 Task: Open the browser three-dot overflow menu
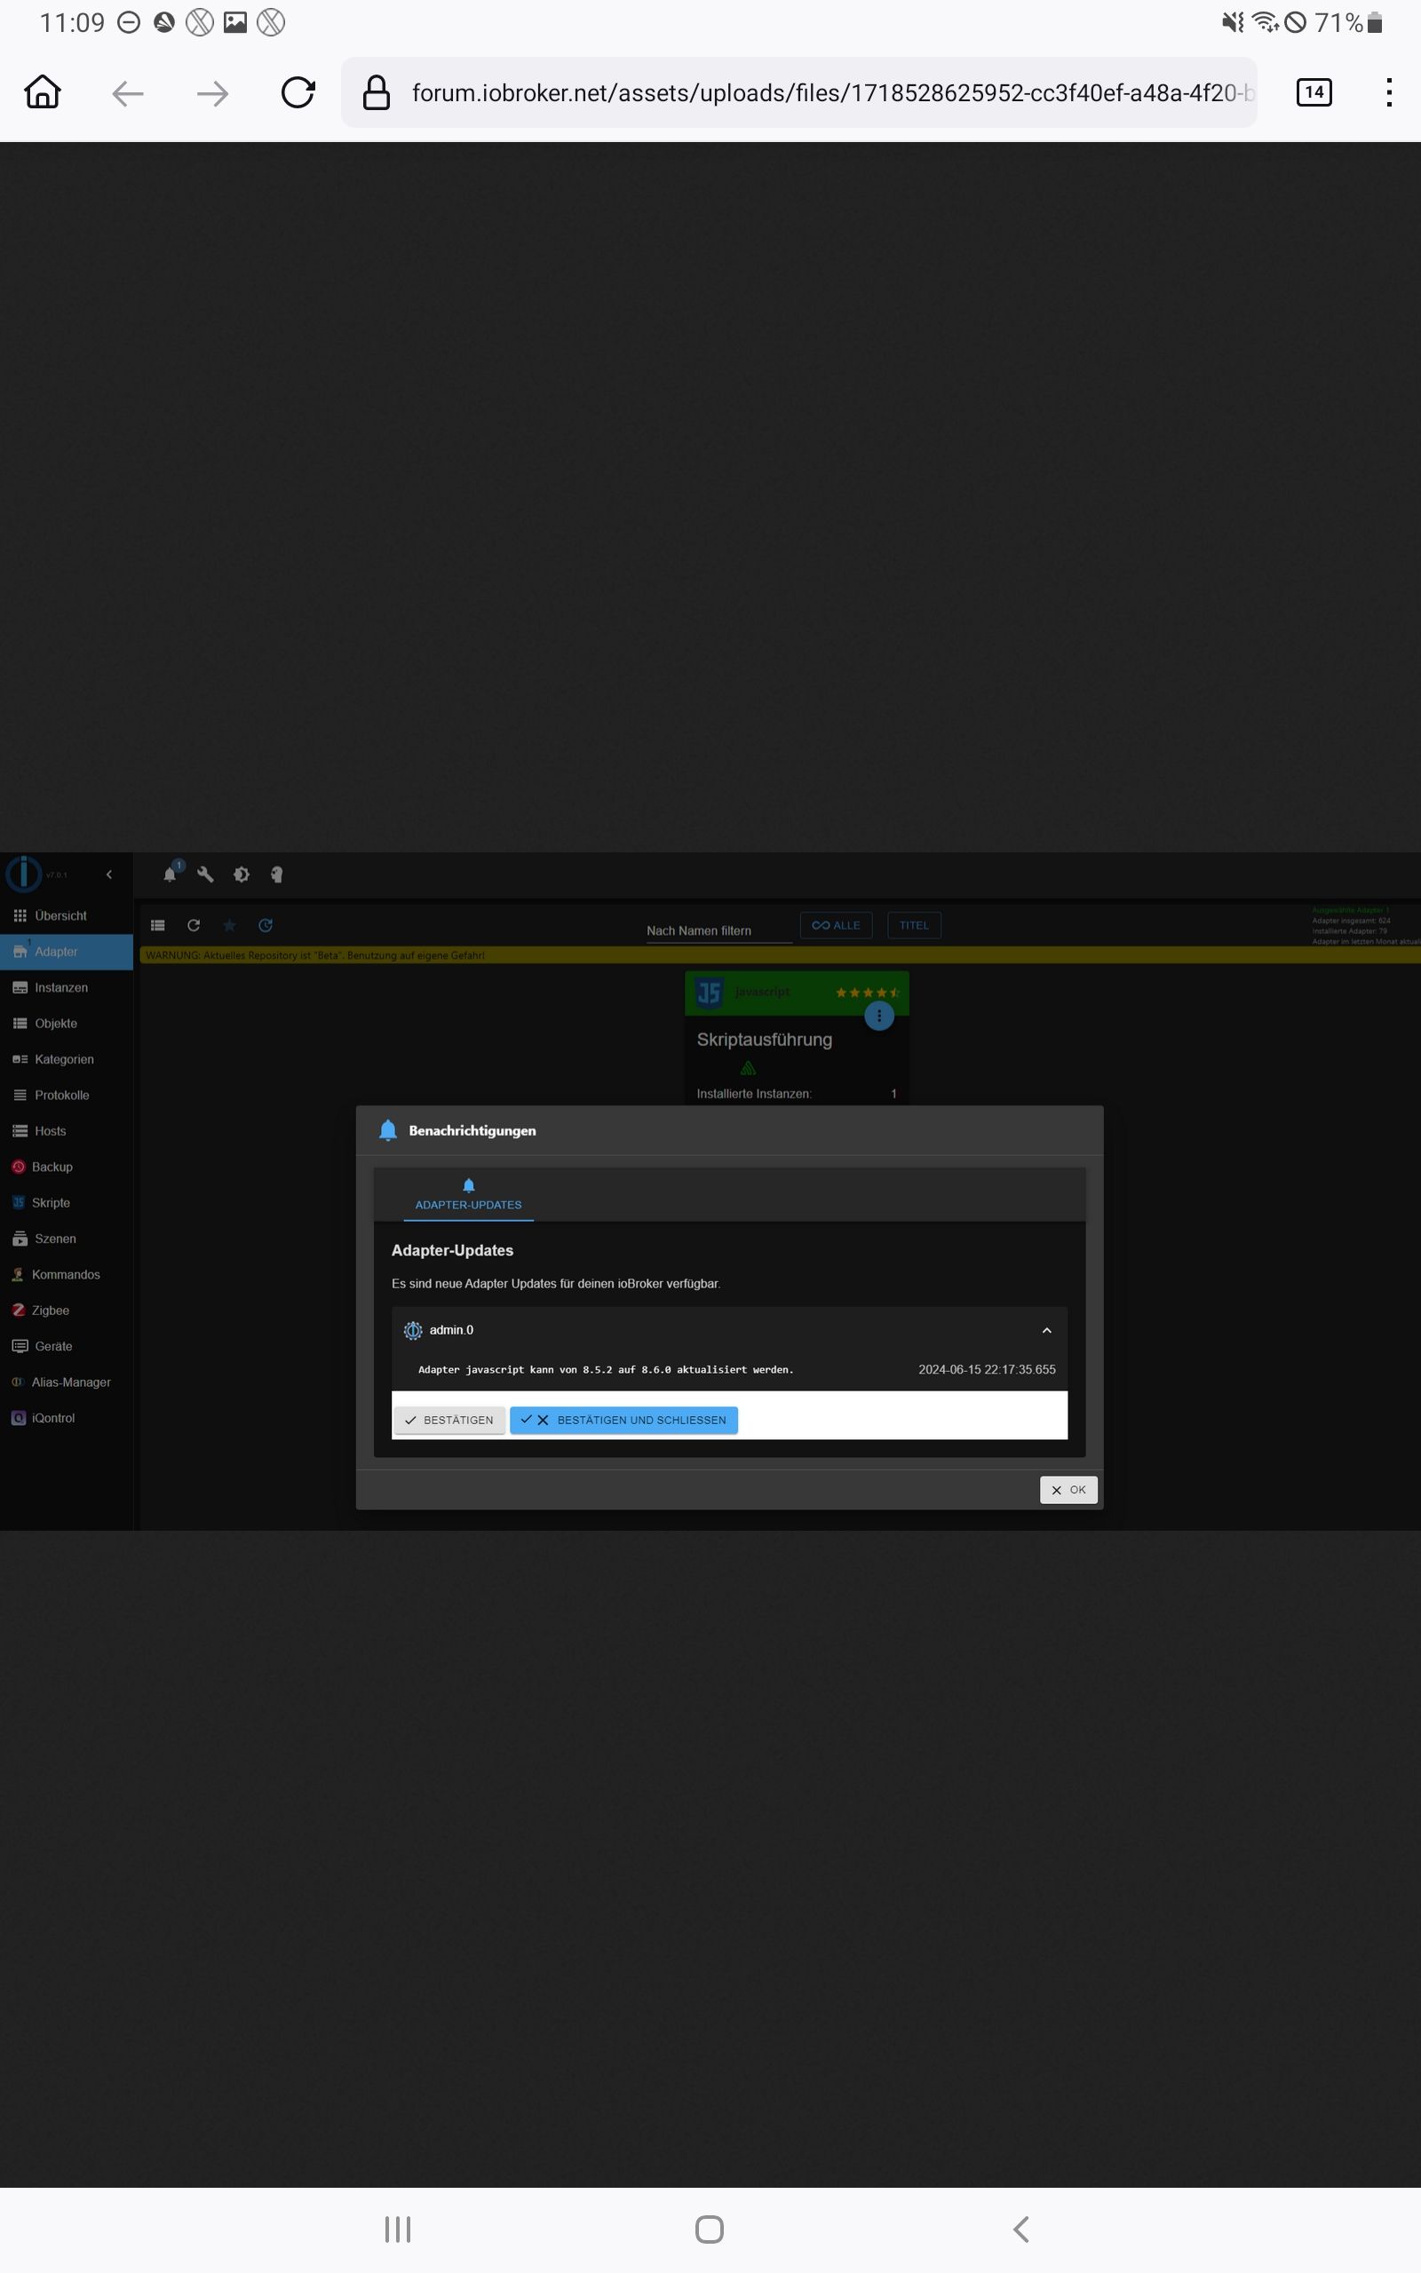point(1388,92)
